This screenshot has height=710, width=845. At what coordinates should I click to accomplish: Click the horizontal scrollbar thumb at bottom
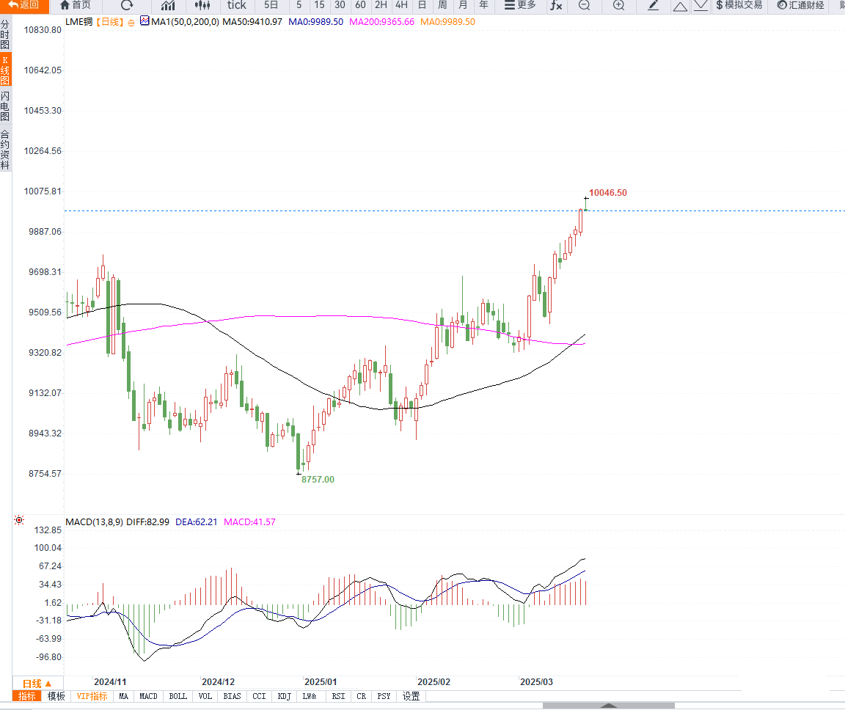click(x=608, y=705)
